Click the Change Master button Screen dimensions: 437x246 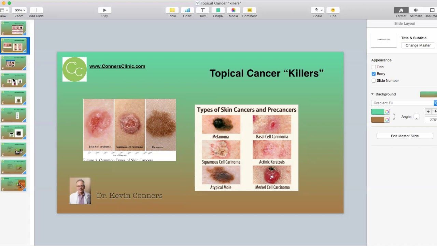(418, 45)
